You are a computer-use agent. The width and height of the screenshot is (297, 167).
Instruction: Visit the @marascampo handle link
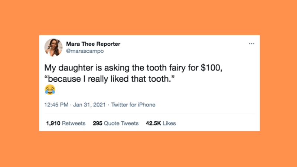pyautogui.click(x=84, y=51)
